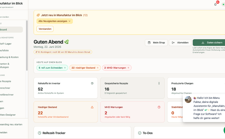Click the warning triangle on Niedriger Bestand
Screen dimensions: 225x139
click(x=92, y=107)
